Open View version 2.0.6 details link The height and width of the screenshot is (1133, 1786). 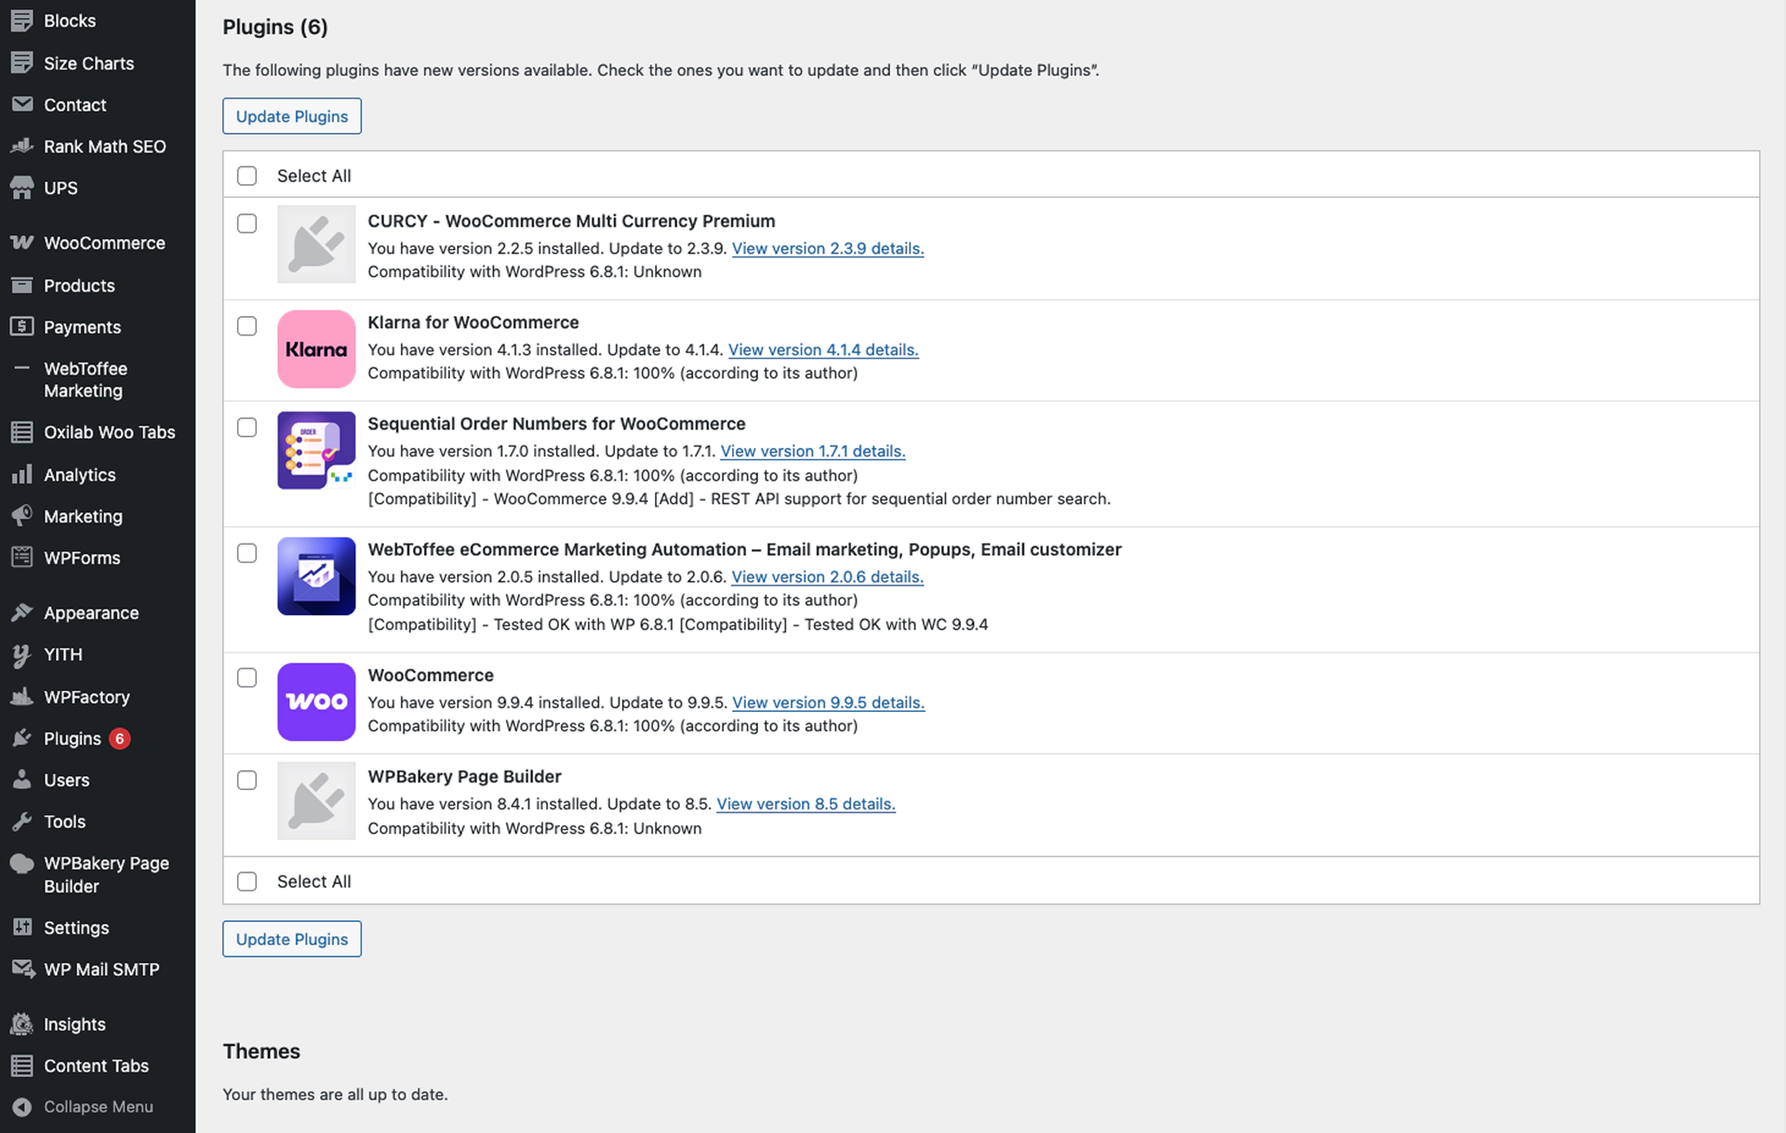(827, 576)
